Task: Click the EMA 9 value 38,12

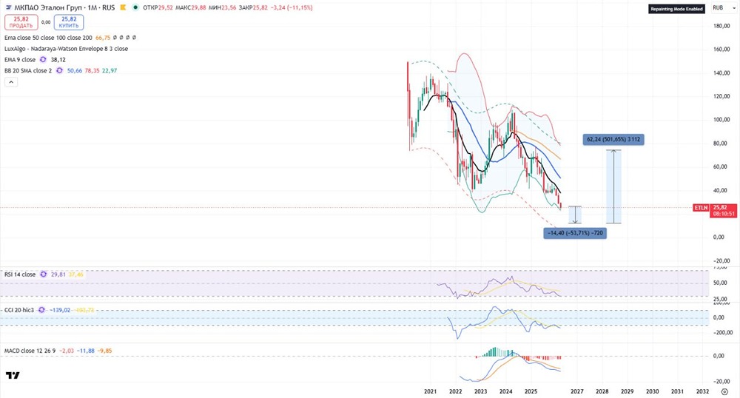Action: point(58,60)
